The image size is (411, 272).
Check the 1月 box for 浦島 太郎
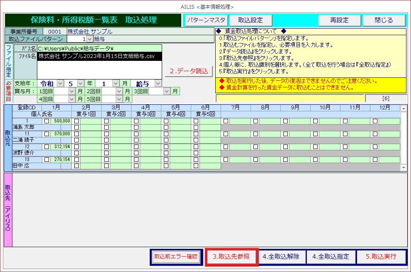pyautogui.click(x=46, y=121)
